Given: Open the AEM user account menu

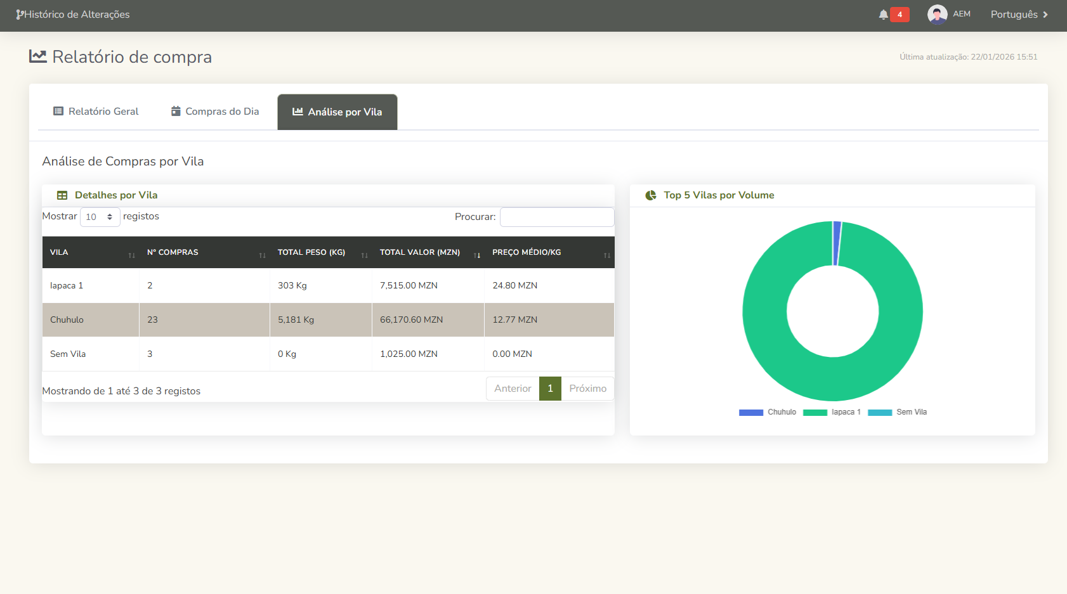Looking at the screenshot, I should 961,14.
